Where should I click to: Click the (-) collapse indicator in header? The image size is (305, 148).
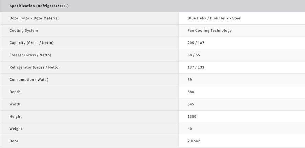click(66, 6)
